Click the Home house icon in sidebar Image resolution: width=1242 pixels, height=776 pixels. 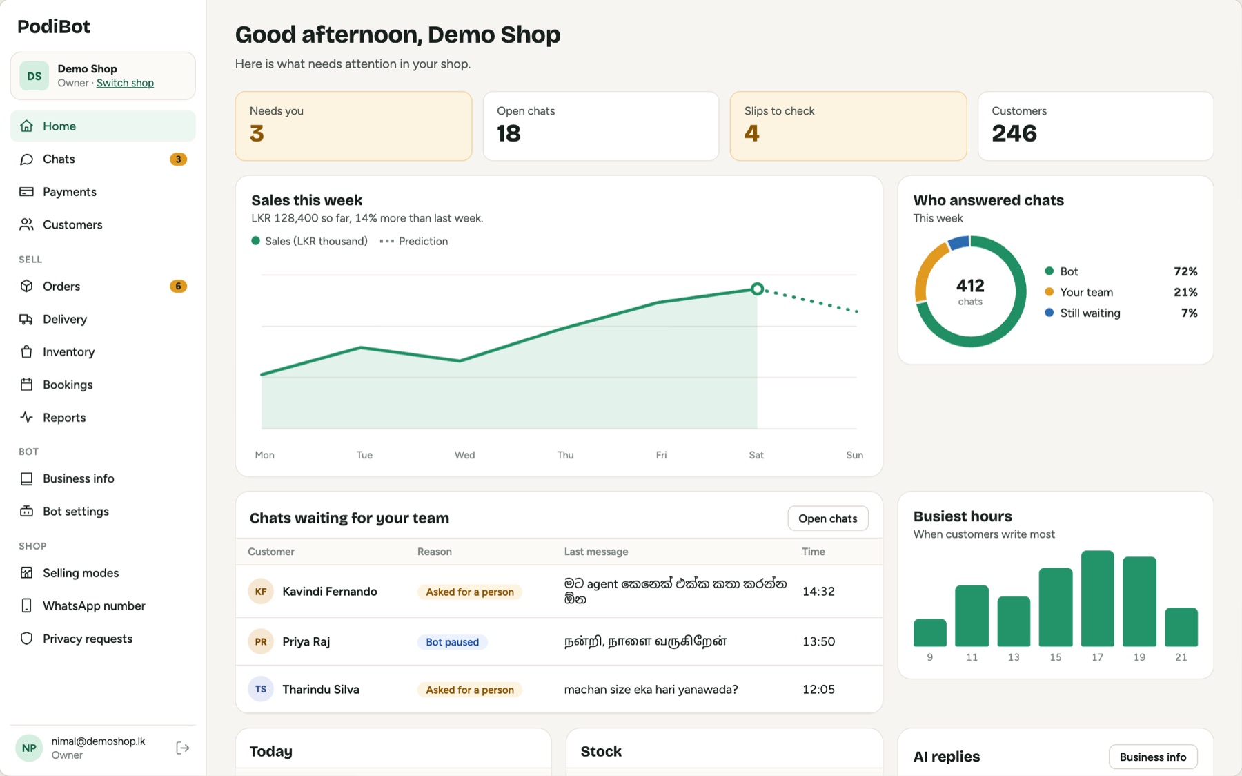click(x=26, y=126)
